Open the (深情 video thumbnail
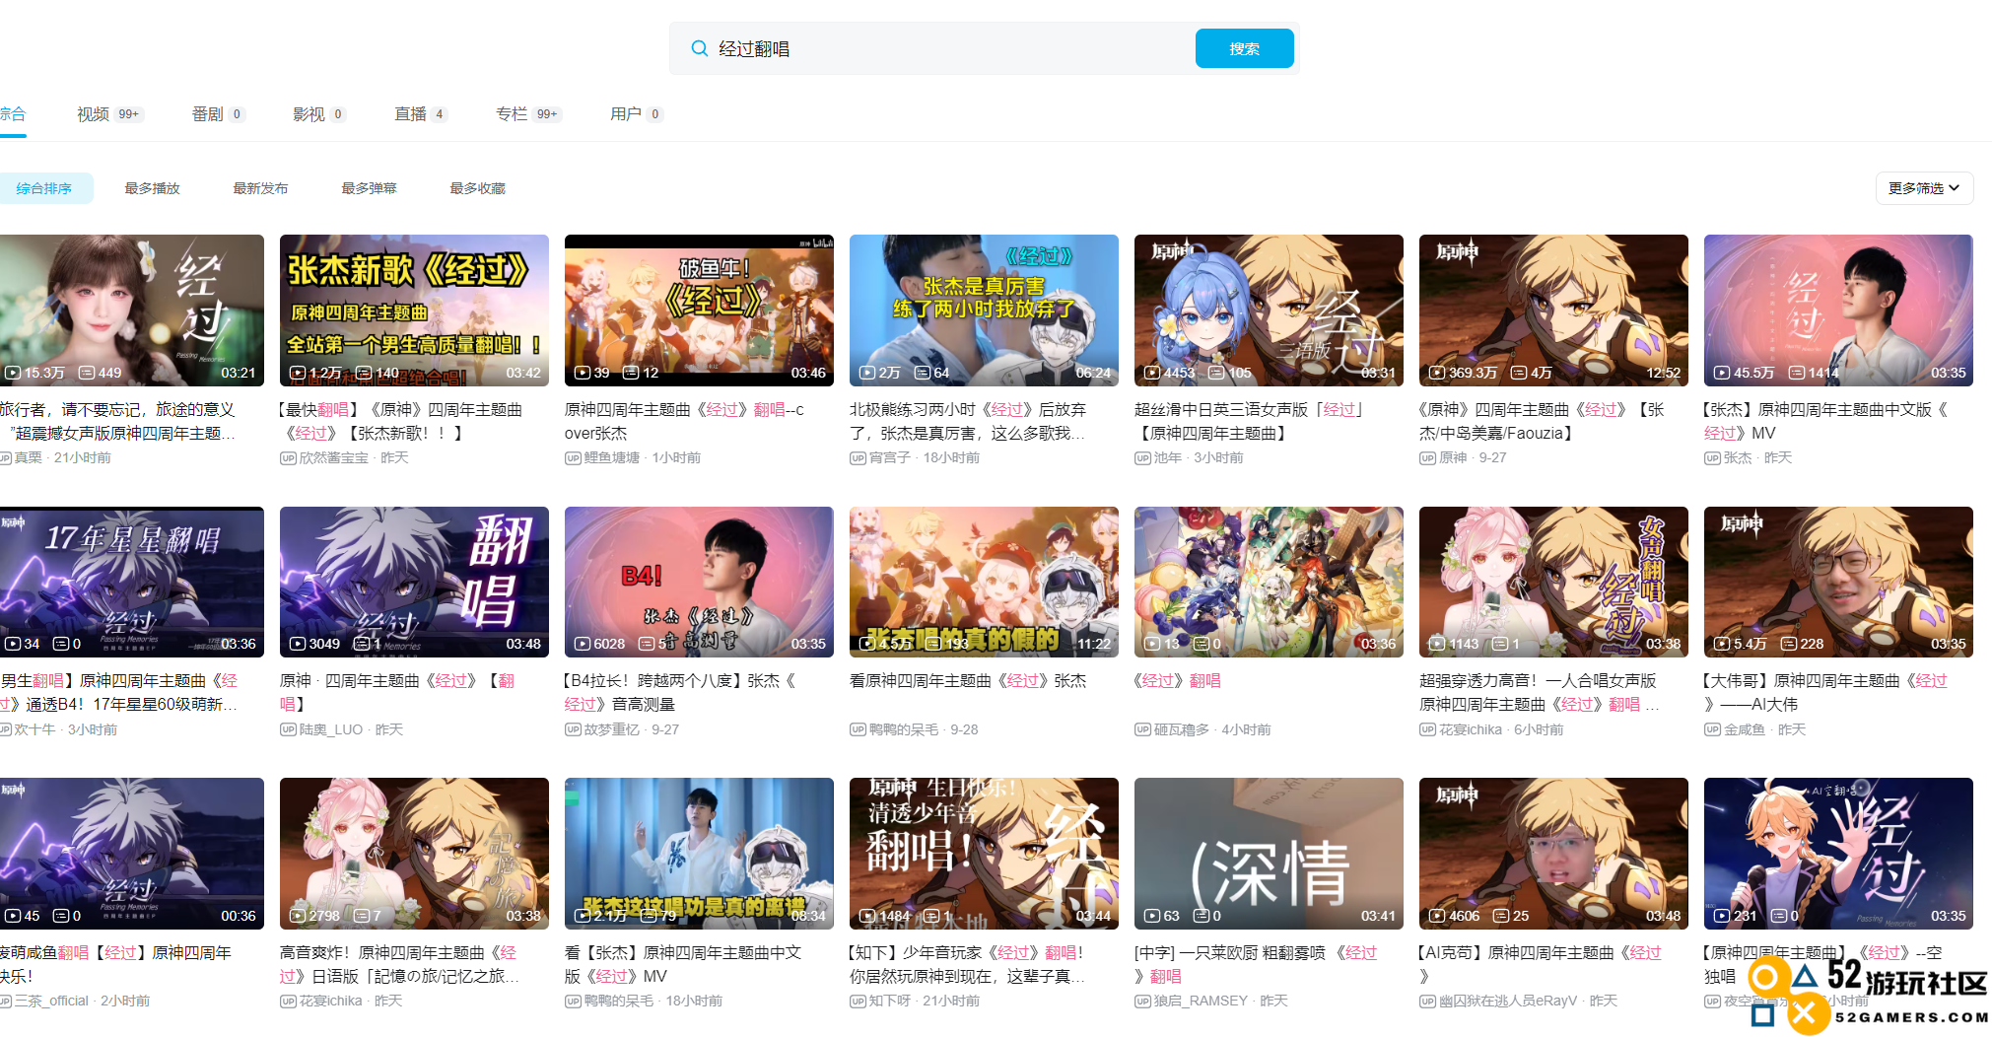 point(1269,853)
